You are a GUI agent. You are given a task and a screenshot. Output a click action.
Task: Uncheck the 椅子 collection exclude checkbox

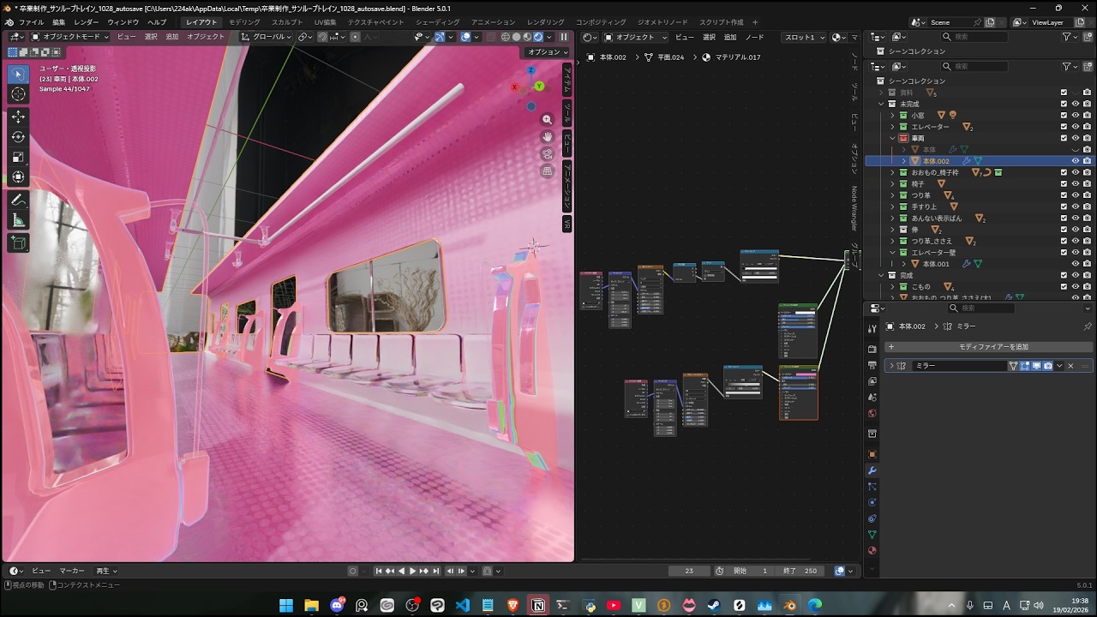(x=1064, y=183)
